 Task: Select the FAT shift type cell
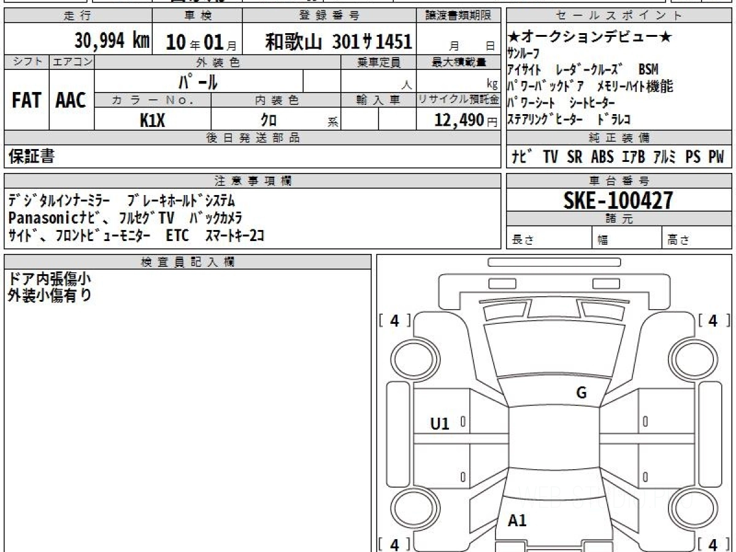click(x=26, y=101)
